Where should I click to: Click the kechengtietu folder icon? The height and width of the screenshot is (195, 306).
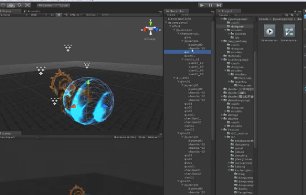pos(232,170)
